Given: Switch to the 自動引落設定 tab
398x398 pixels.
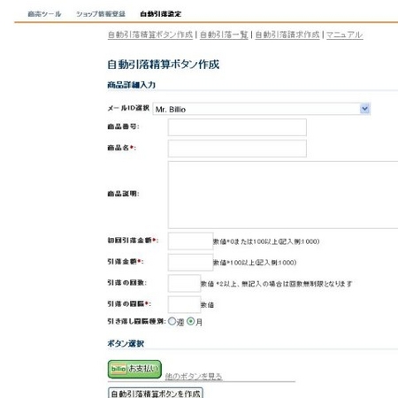Looking at the screenshot, I should click(x=161, y=14).
